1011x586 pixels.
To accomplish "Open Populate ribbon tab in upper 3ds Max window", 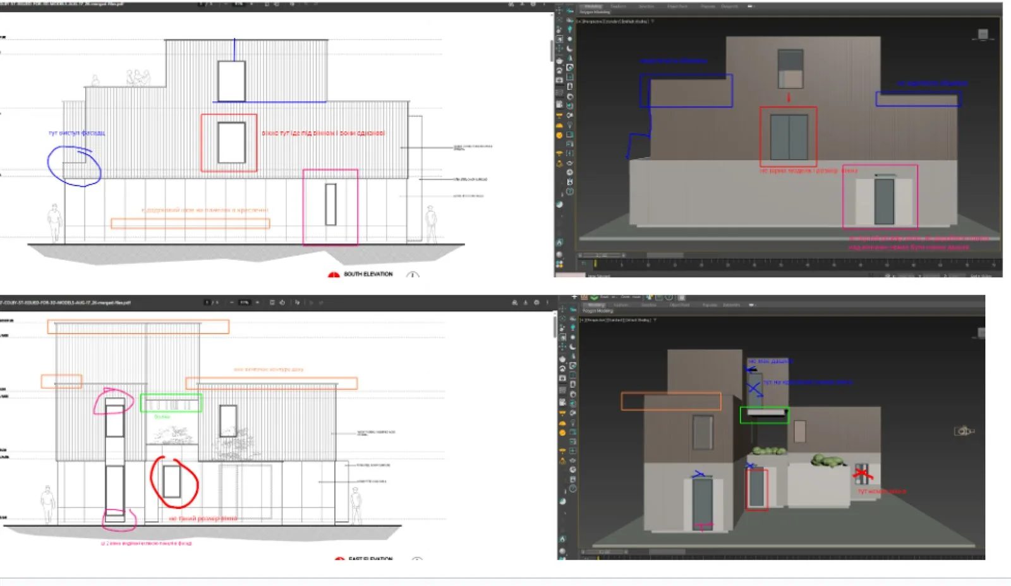I will click(708, 6).
